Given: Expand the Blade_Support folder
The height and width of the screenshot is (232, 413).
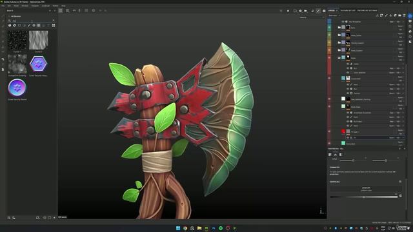Looking at the screenshot, I should (x=339, y=50).
